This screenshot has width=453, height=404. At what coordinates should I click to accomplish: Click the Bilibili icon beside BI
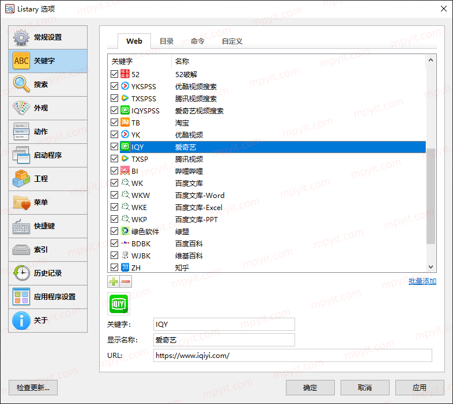pos(125,171)
